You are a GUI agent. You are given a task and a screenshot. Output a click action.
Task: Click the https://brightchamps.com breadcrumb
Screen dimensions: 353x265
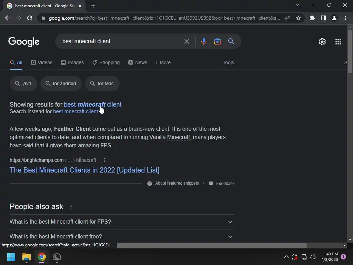[x=37, y=160]
